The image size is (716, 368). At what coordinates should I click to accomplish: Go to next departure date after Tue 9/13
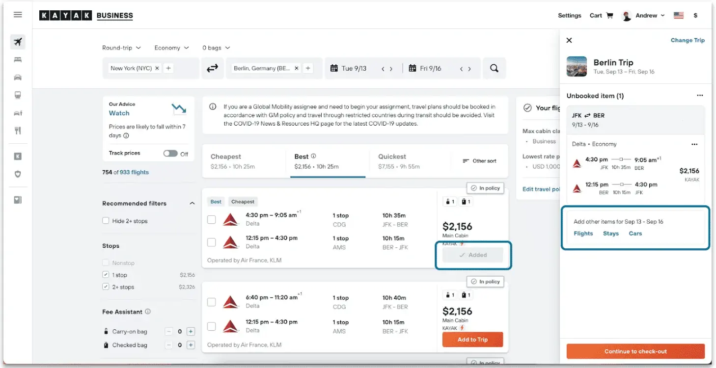click(391, 69)
